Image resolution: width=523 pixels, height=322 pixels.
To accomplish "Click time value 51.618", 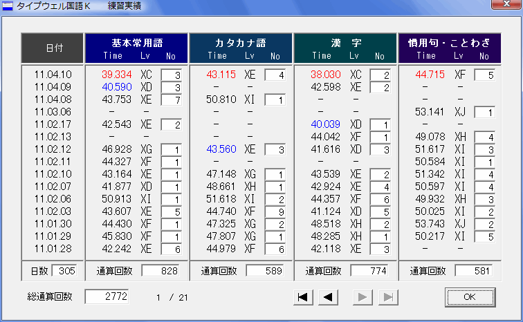I will click(221, 199).
